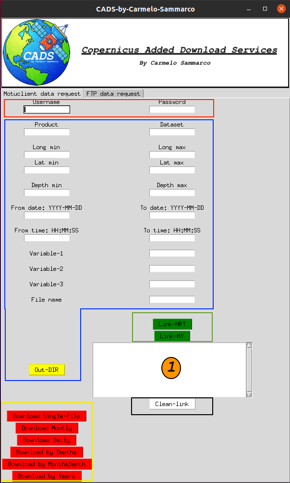Select the Long min field
The height and width of the screenshot is (483, 290).
[47, 154]
